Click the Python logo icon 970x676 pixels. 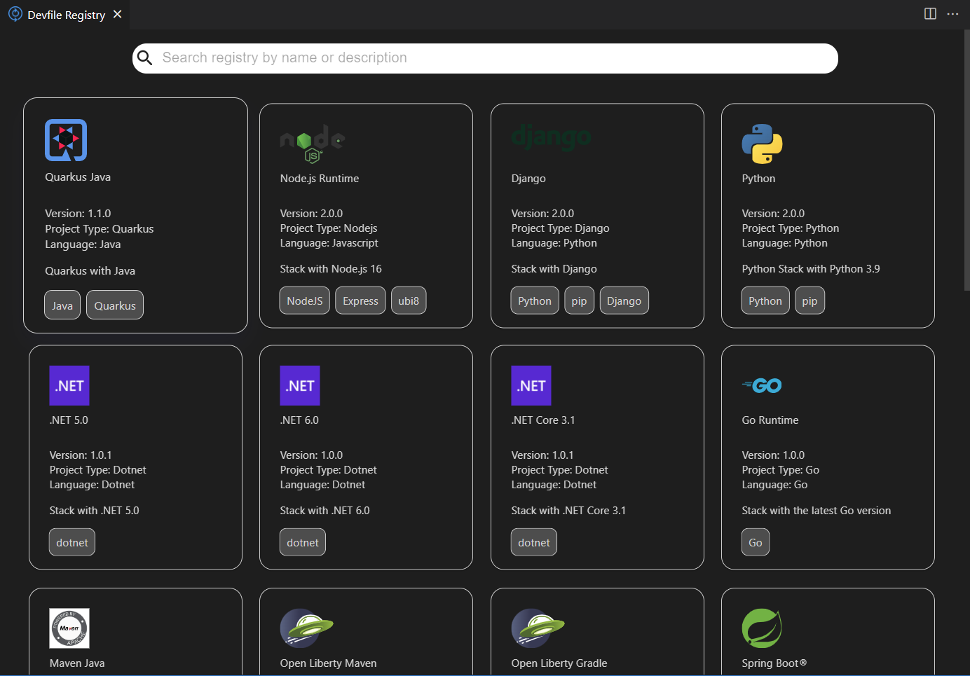[762, 144]
